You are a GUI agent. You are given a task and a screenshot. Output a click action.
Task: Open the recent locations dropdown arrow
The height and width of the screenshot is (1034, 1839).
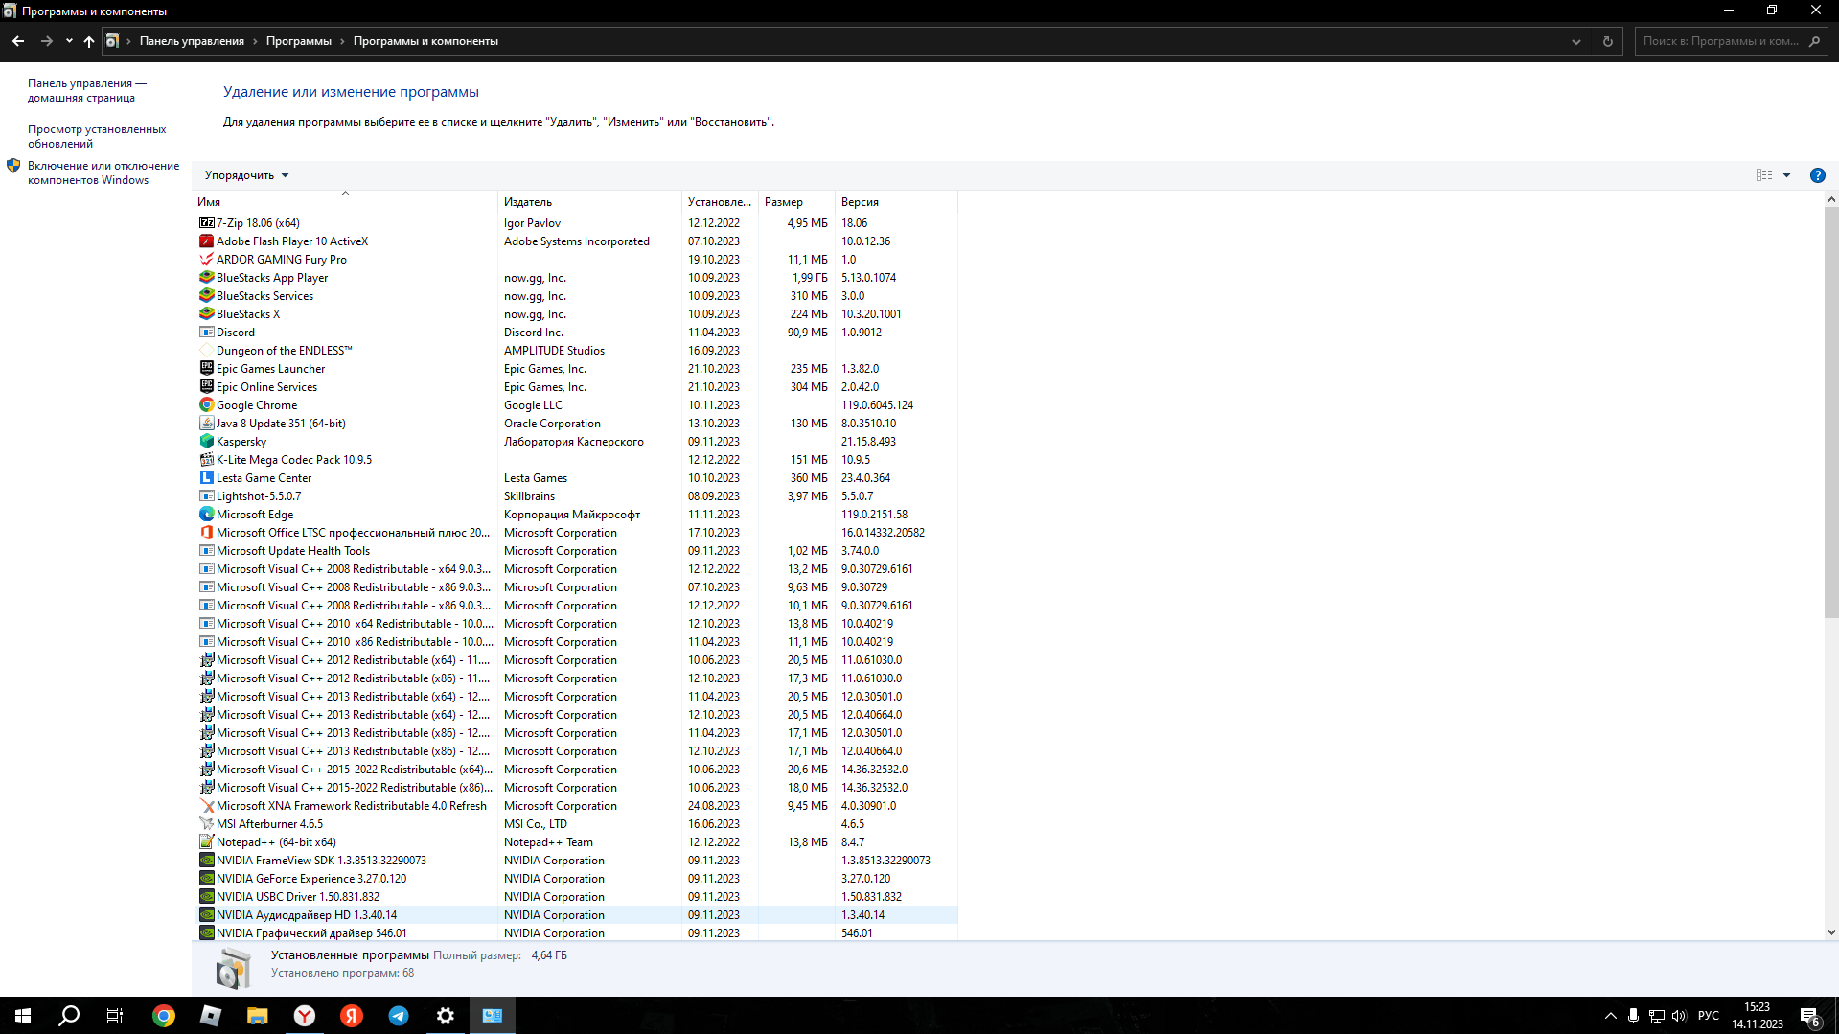click(x=69, y=41)
